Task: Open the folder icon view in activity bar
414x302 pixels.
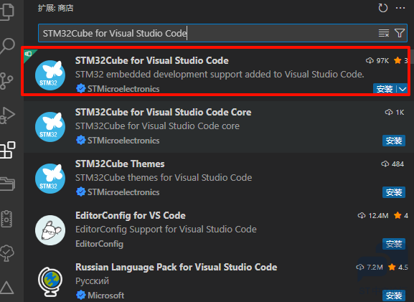Action: 7,184
